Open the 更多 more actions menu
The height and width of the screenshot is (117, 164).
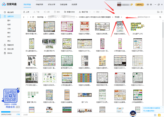point(96,12)
